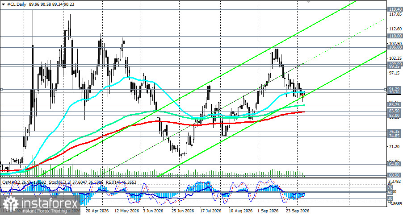This screenshot has width=403, height=215.
Task: Click the -3.8685 oscillator scale value
Action: point(395,203)
